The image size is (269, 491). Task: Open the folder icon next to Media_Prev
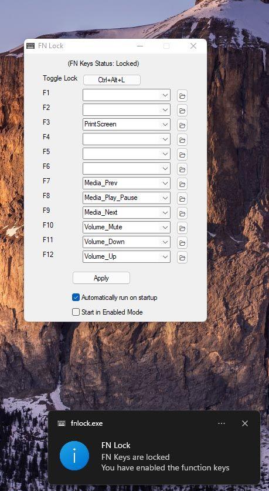tap(182, 184)
